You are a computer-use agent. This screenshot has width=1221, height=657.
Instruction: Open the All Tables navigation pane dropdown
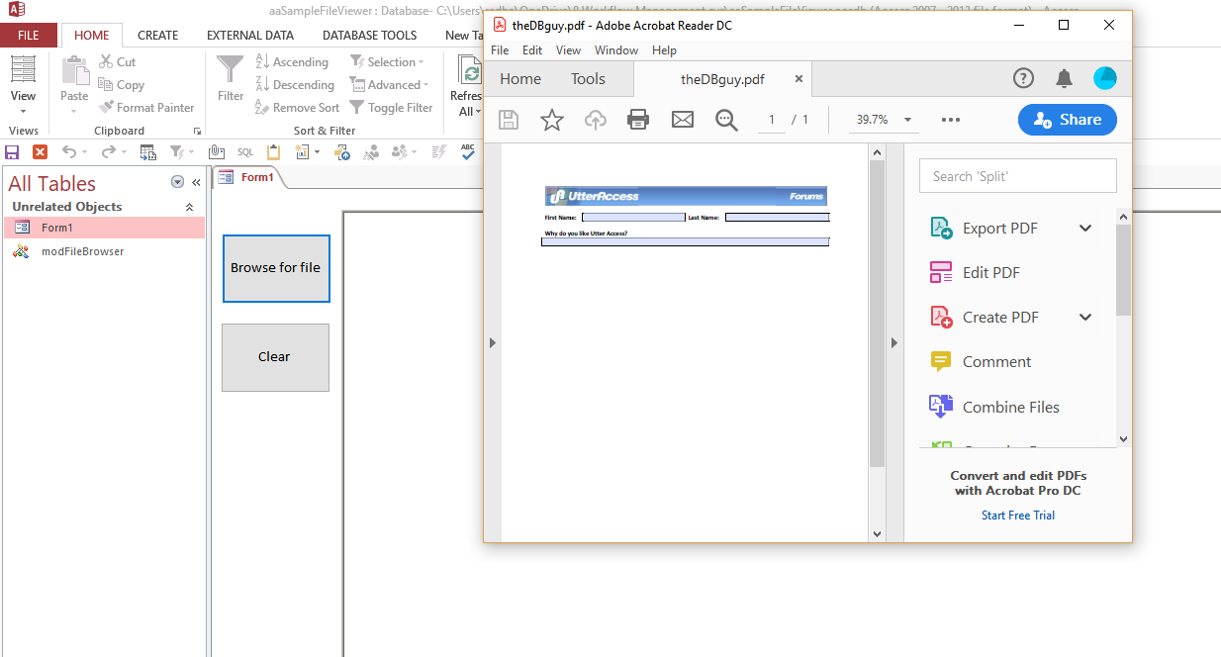tap(177, 182)
